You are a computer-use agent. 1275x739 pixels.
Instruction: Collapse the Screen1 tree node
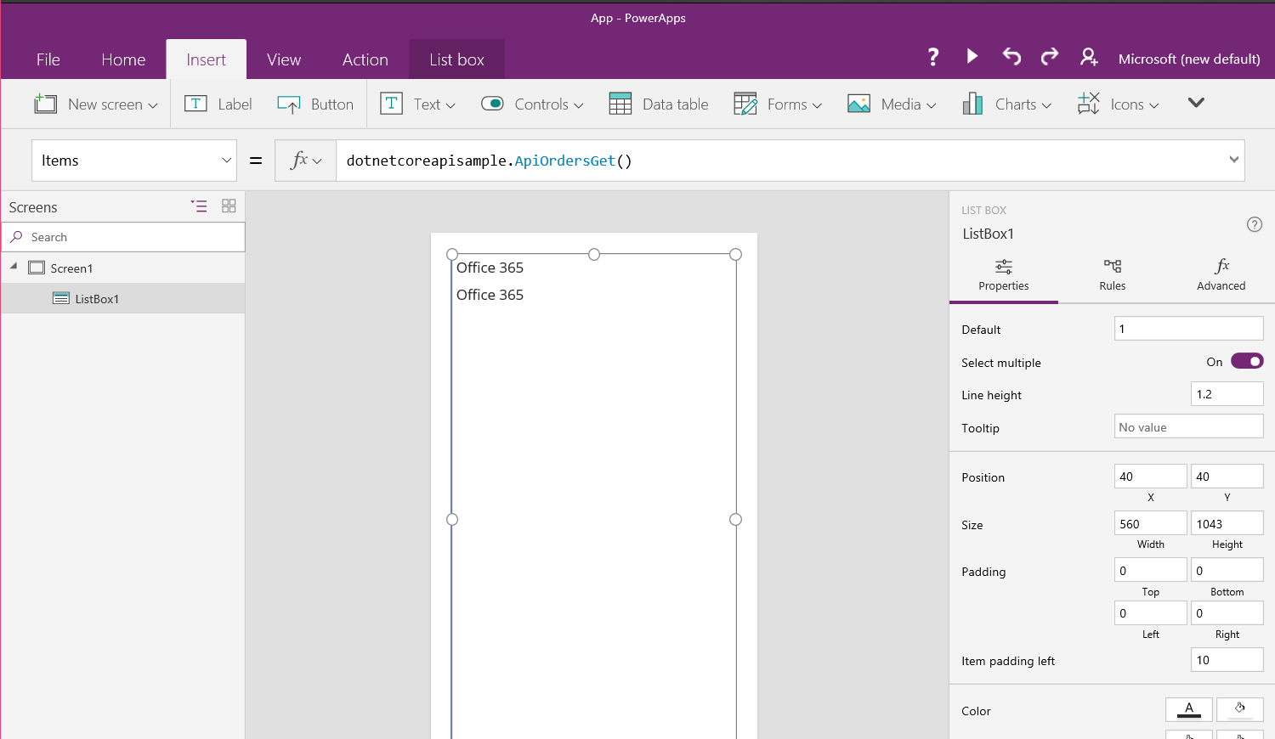pos(14,267)
